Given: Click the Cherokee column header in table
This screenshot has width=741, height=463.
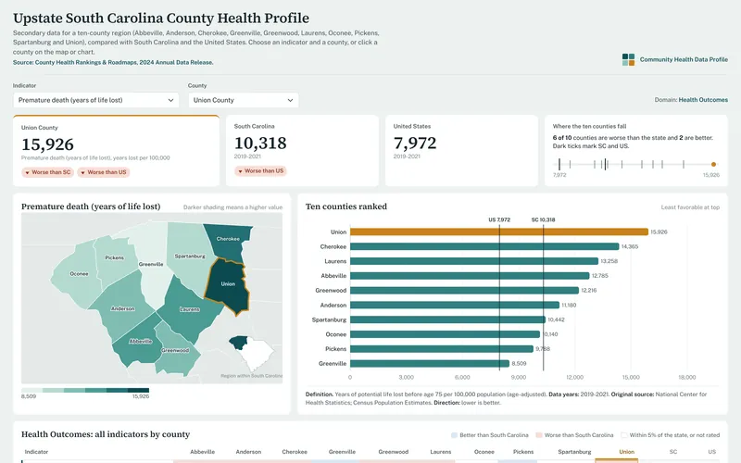Looking at the screenshot, I should [x=295, y=452].
